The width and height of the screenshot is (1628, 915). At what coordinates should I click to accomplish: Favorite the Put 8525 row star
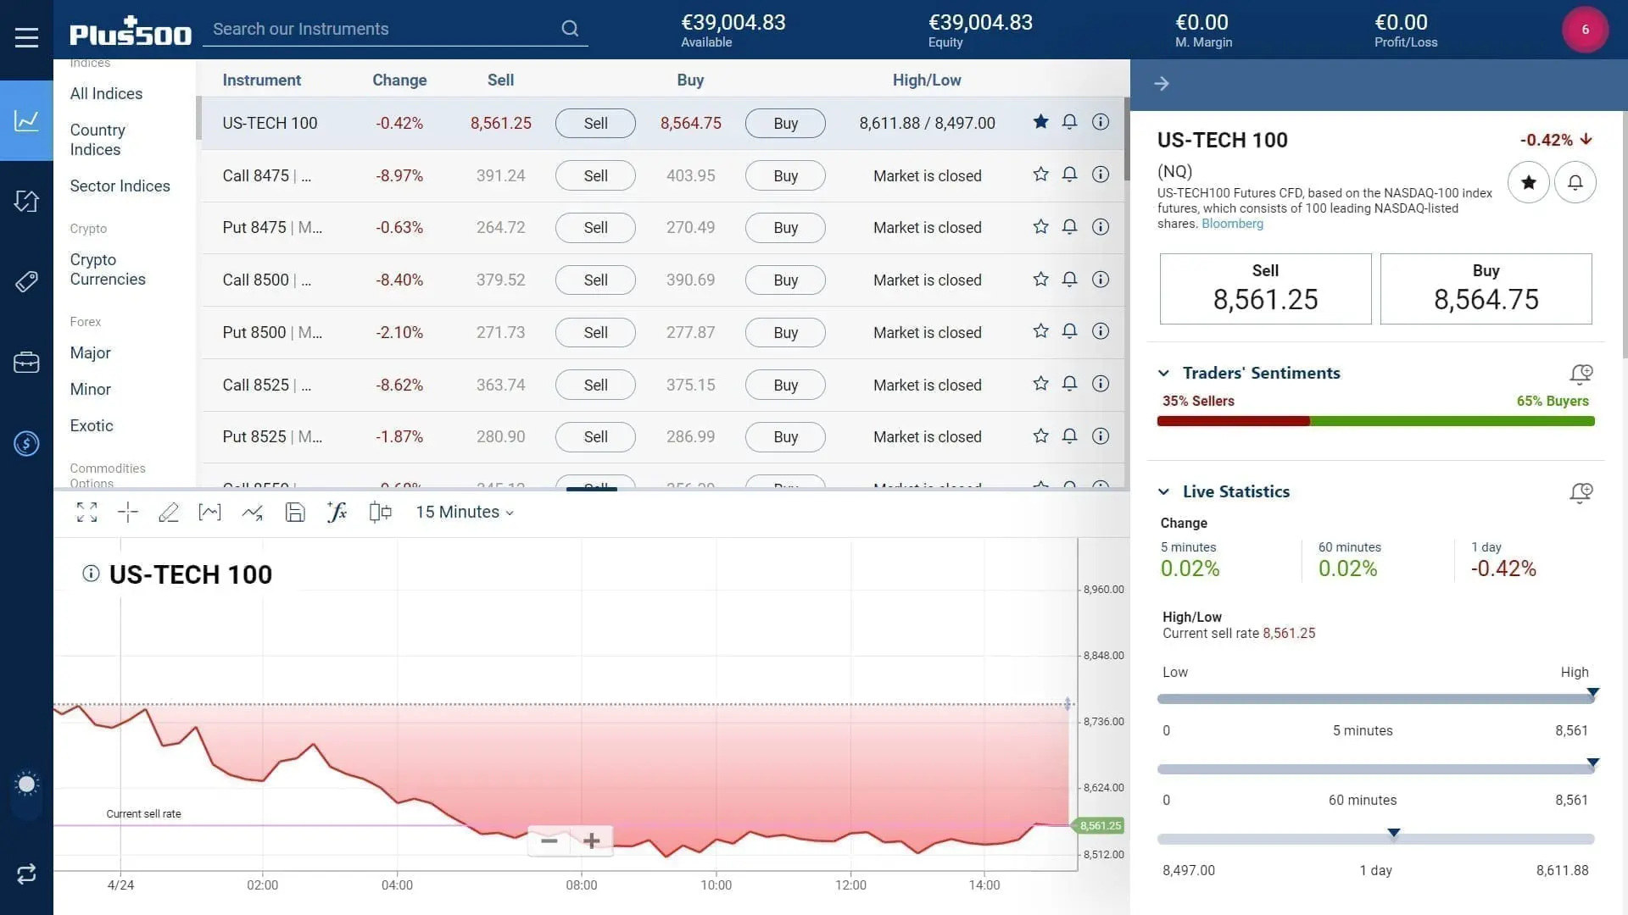click(1040, 436)
